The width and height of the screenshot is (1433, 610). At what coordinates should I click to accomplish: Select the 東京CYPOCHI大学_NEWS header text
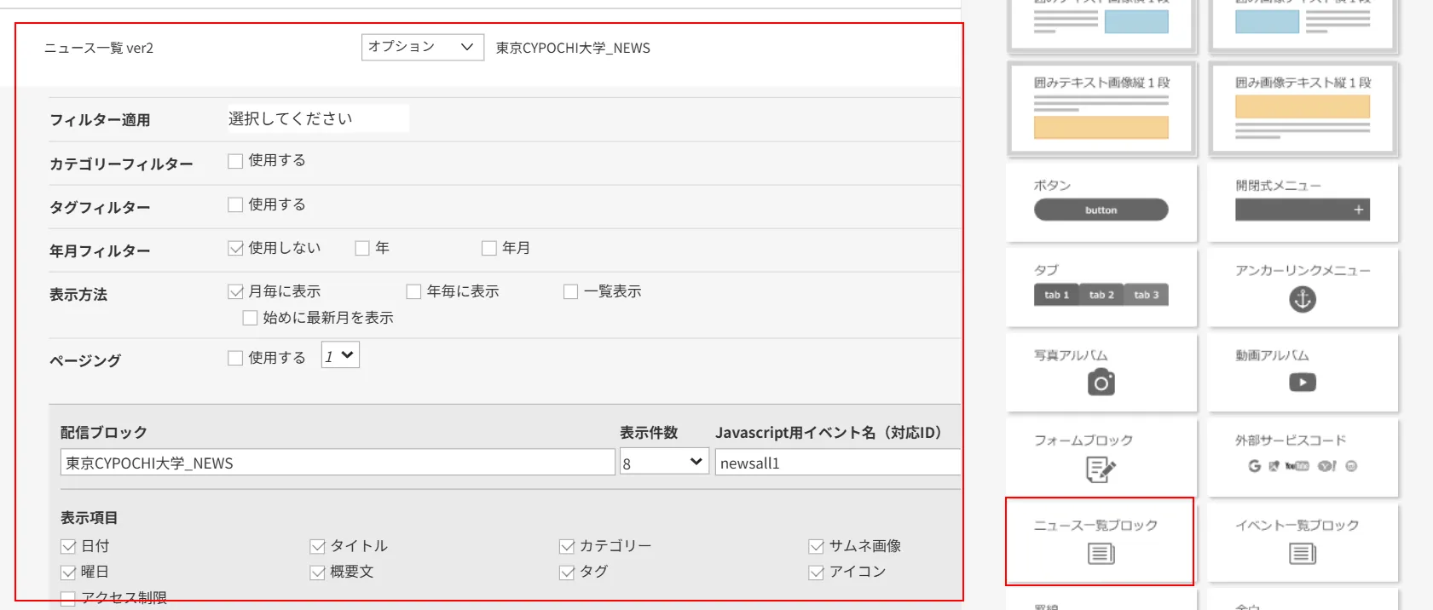573,49
